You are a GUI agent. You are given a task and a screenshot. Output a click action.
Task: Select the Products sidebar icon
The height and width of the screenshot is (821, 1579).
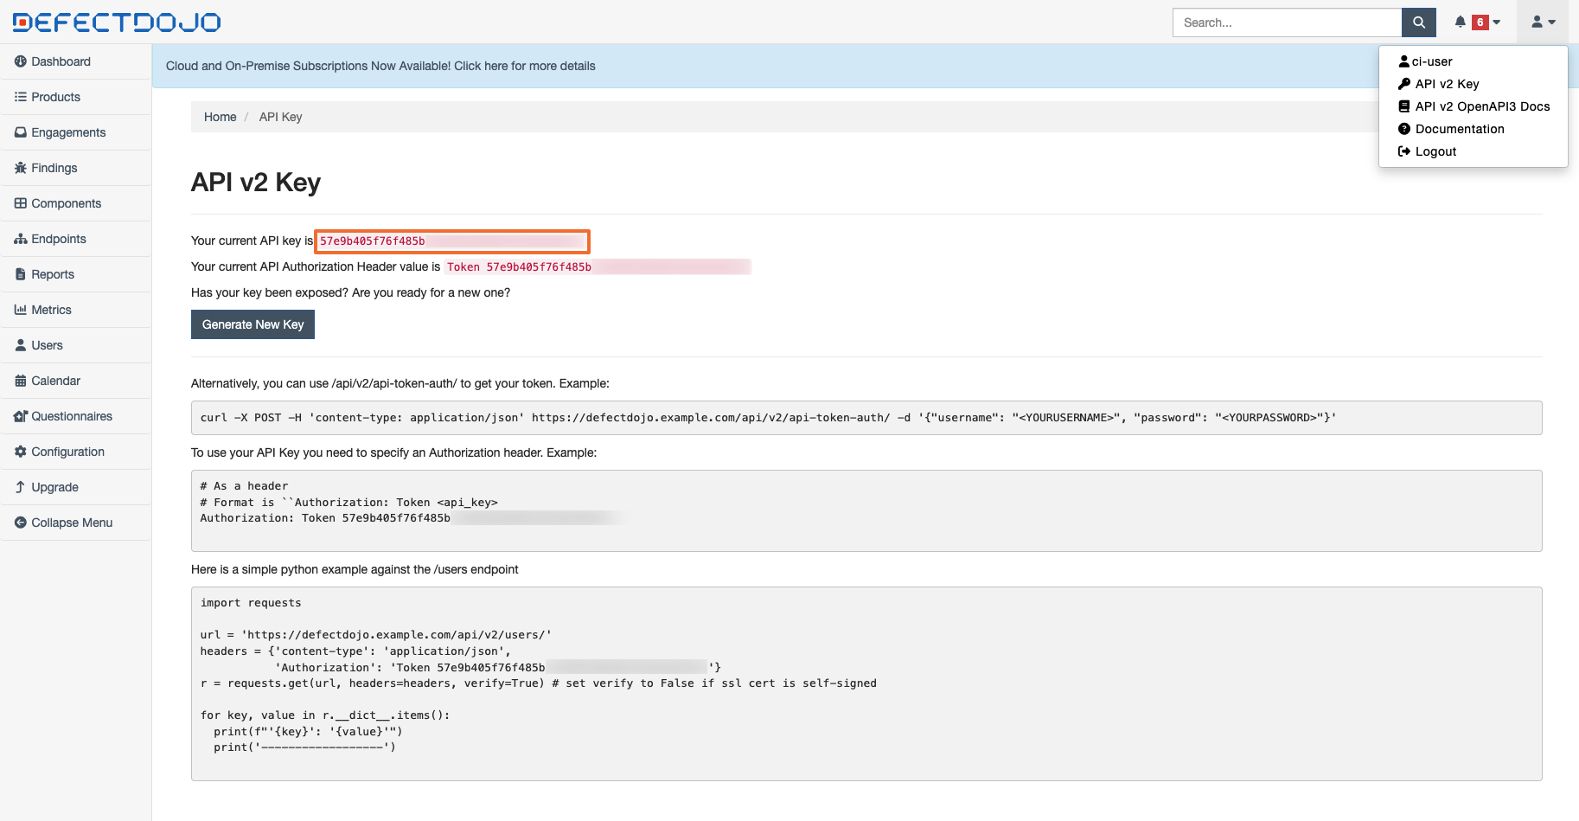54,97
